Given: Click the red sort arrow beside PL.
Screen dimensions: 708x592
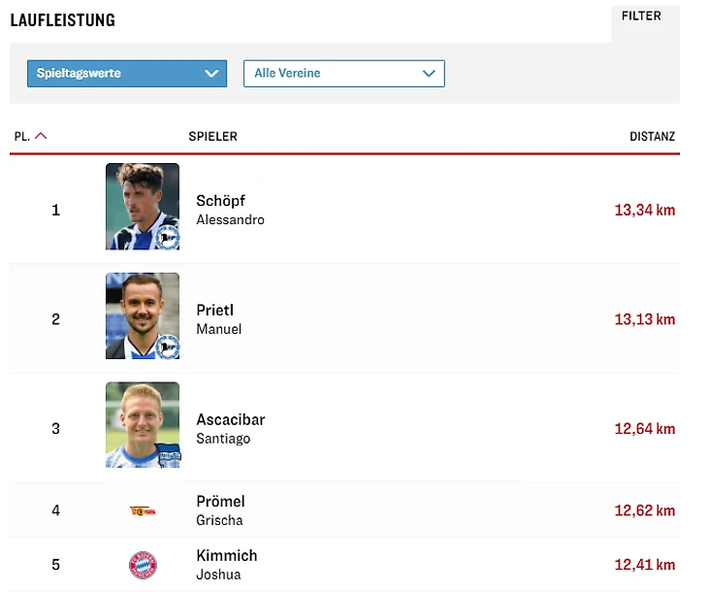Looking at the screenshot, I should (x=41, y=136).
